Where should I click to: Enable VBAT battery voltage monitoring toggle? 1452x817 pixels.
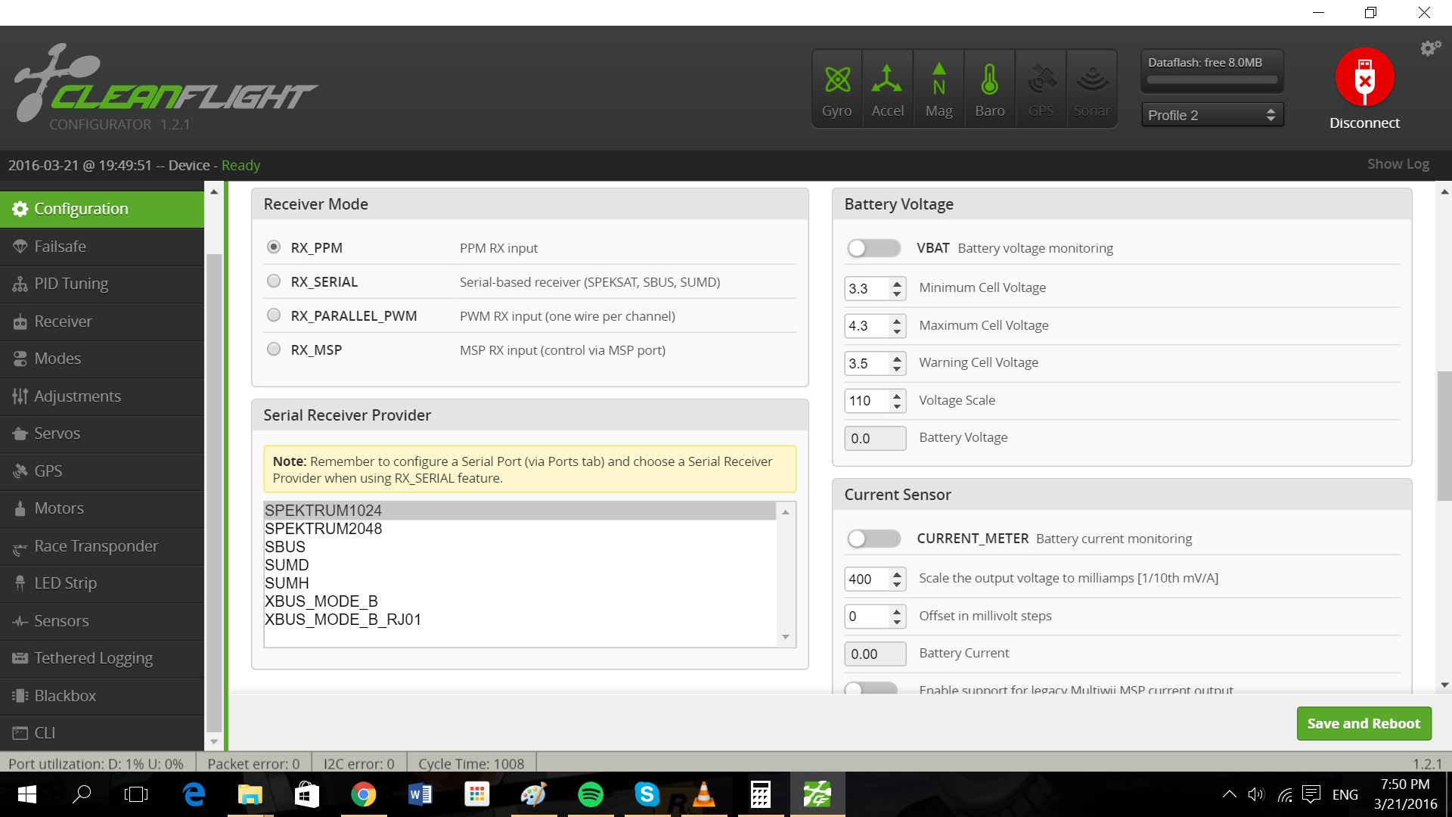[873, 248]
